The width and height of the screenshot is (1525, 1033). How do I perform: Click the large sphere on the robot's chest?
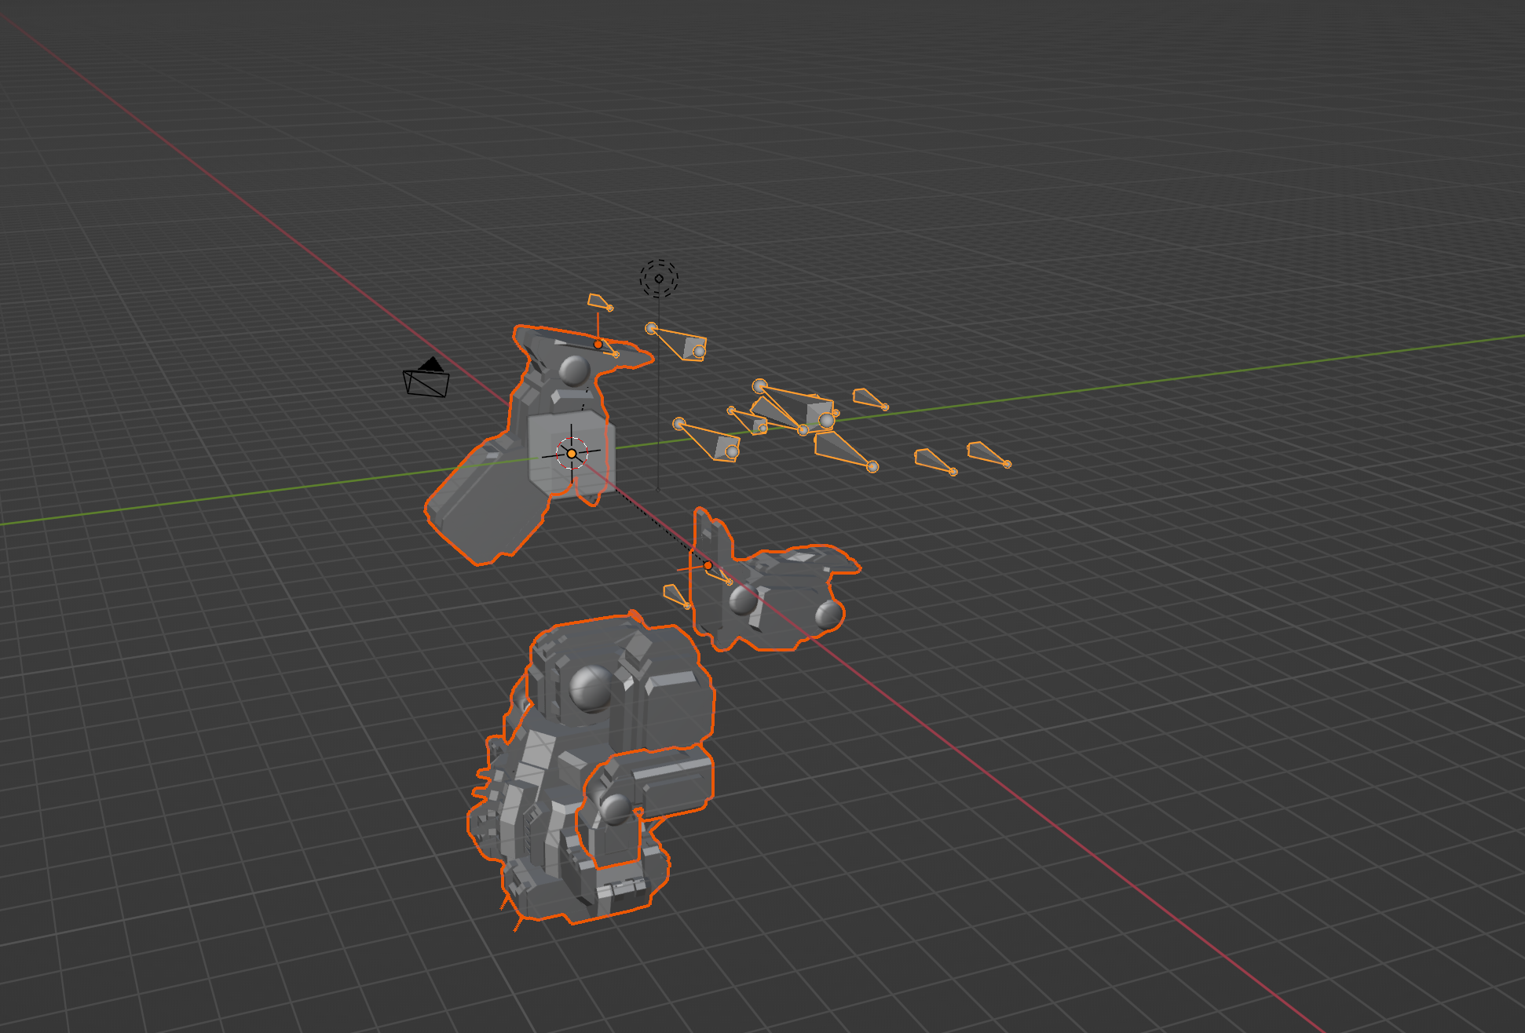(x=590, y=688)
